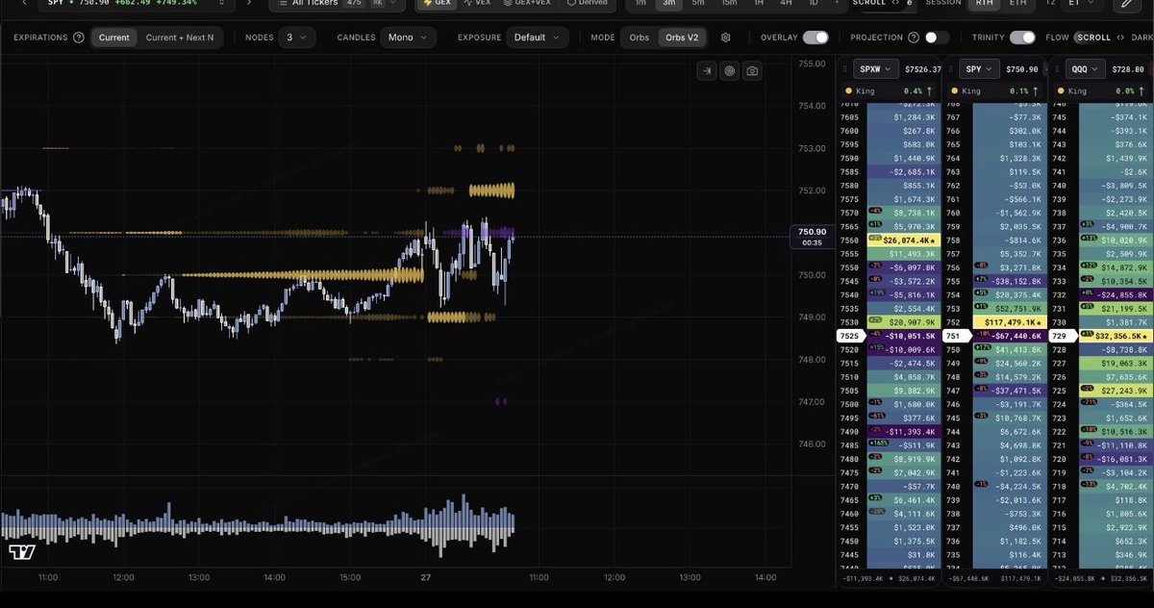Open the Candles Mono dropdown
The height and width of the screenshot is (608, 1154).
(x=408, y=38)
